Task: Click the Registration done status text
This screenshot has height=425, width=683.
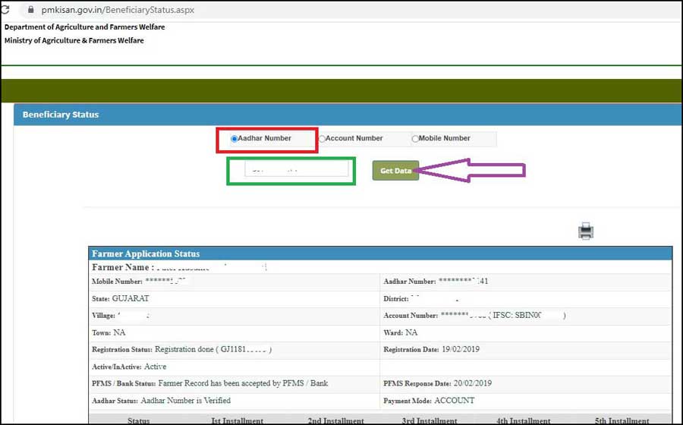Action: pos(213,349)
